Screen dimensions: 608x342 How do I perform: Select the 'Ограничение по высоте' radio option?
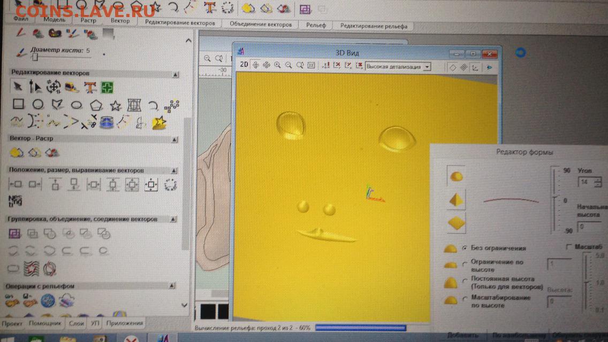[x=465, y=264]
